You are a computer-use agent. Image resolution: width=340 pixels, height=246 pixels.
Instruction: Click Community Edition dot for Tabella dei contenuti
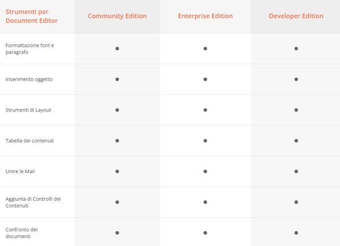(117, 140)
